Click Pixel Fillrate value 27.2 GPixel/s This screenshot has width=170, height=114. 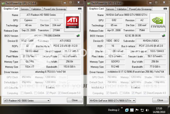(x=30, y=56)
